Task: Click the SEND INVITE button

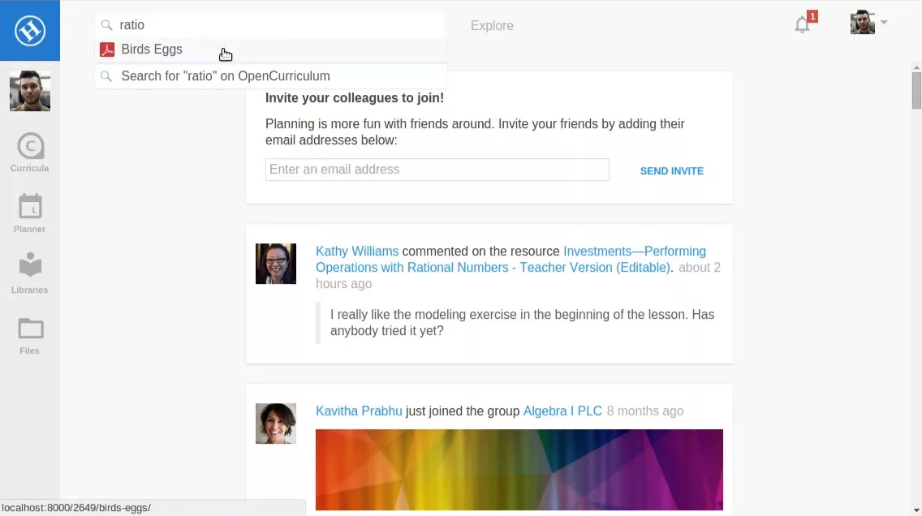Action: pos(671,171)
